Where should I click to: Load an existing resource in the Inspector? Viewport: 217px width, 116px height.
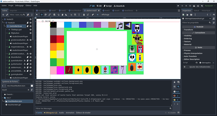point(187,15)
